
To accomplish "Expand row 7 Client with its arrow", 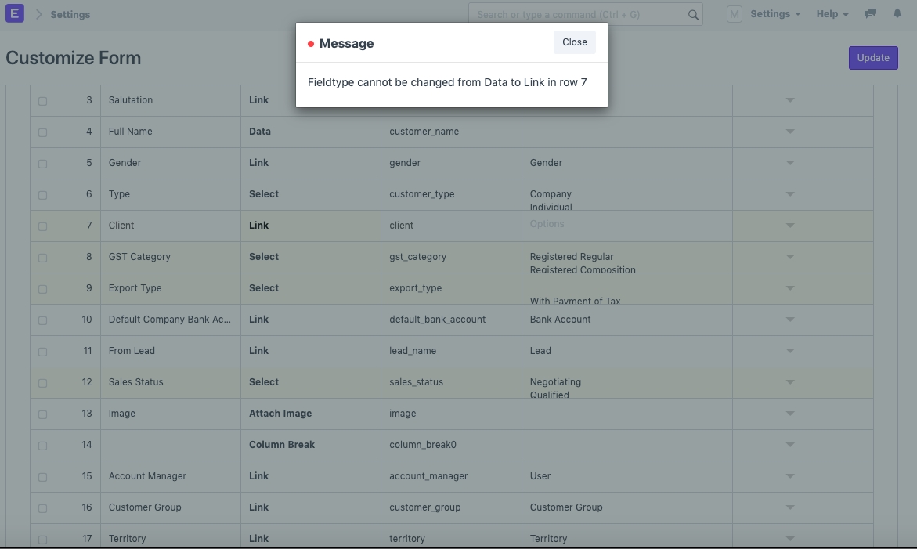I will point(789,226).
